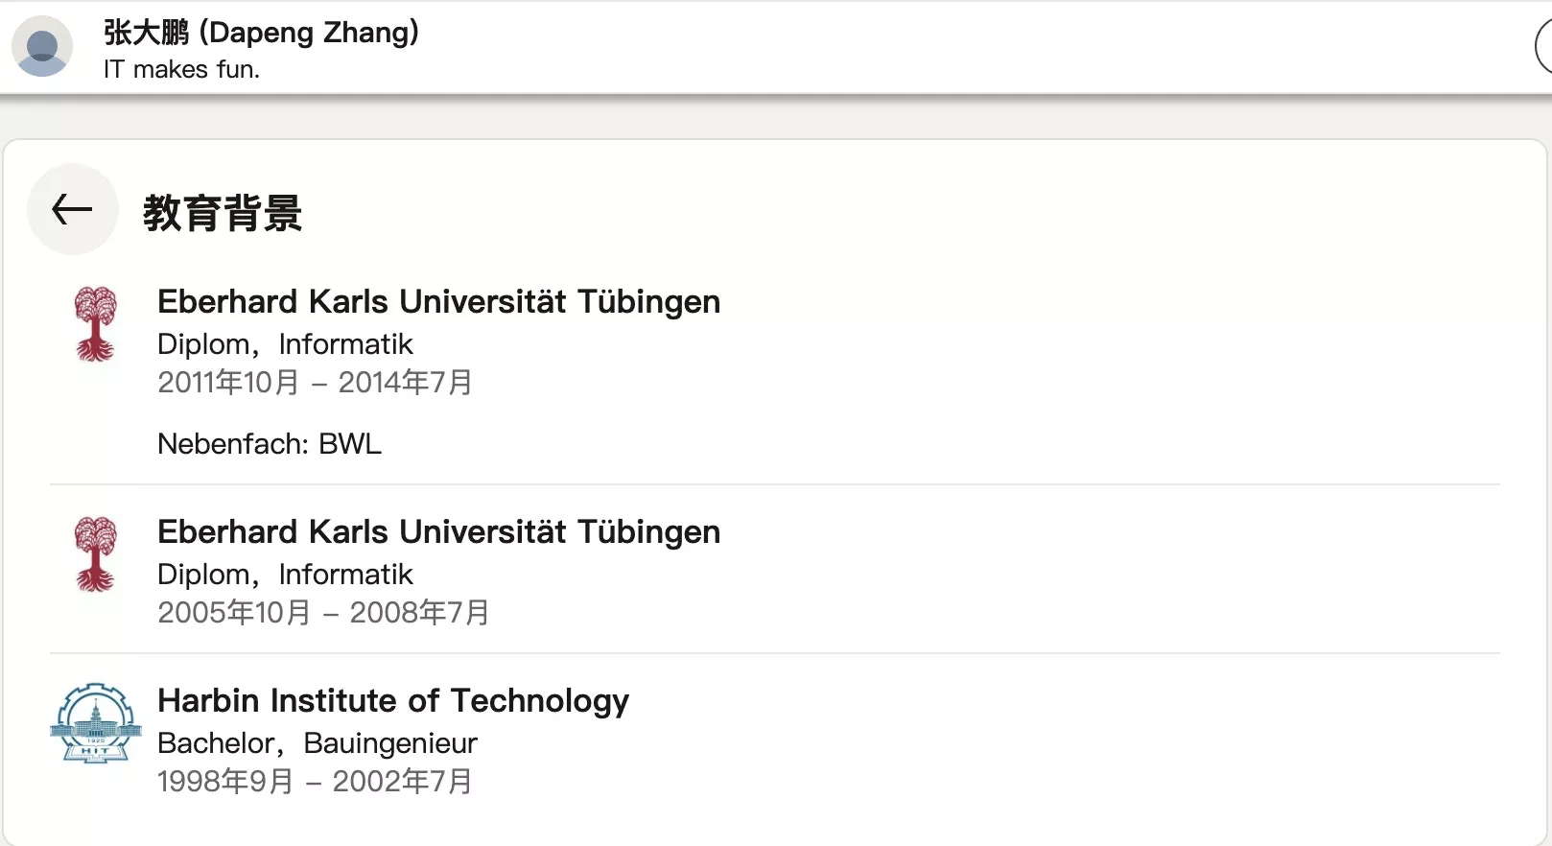Click the 'Bachelor, Bauingenieur' degree line
The width and height of the screenshot is (1552, 846).
(317, 742)
